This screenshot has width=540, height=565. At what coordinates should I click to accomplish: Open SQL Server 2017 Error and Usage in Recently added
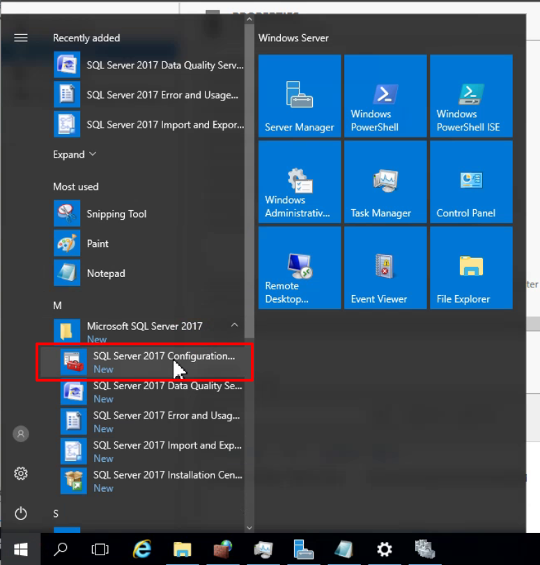point(148,95)
